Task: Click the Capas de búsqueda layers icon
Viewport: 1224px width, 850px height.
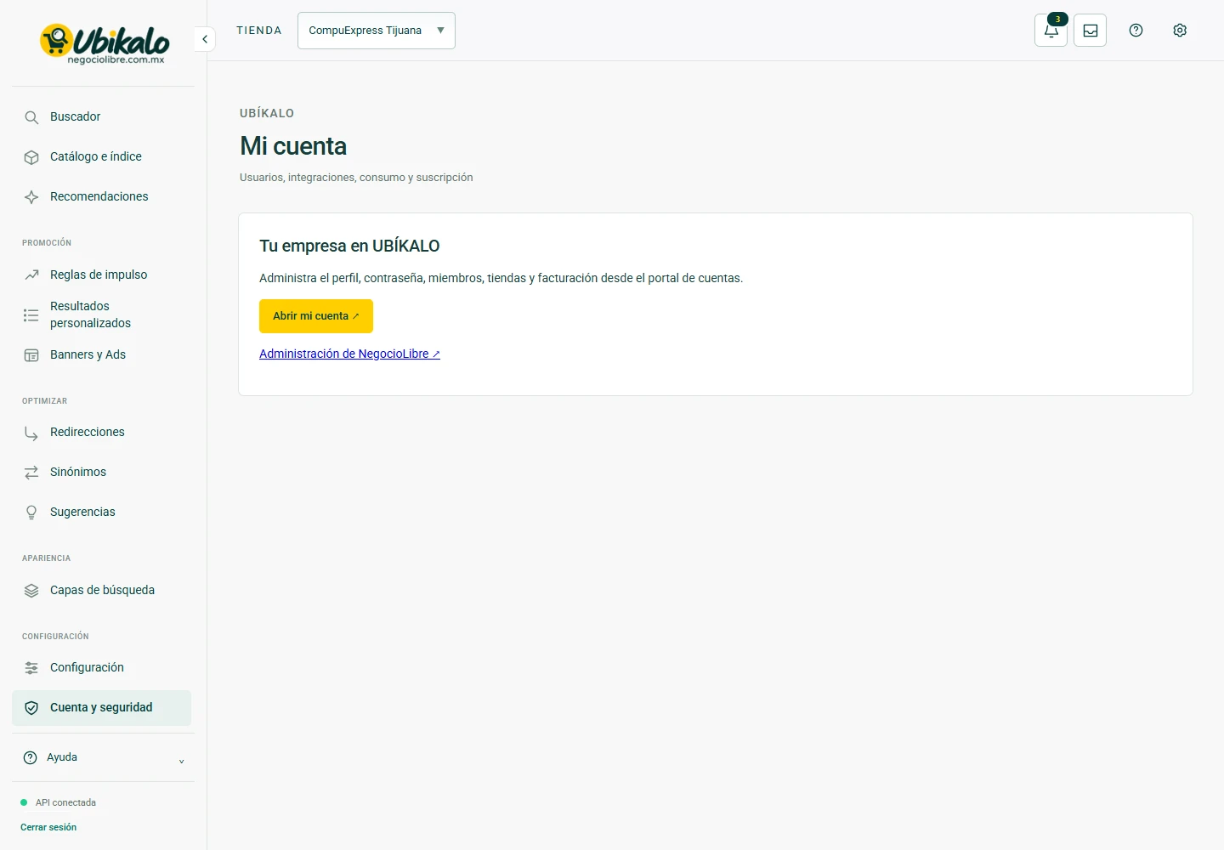Action: click(31, 591)
